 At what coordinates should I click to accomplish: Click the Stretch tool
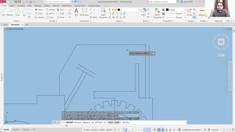(39, 17)
